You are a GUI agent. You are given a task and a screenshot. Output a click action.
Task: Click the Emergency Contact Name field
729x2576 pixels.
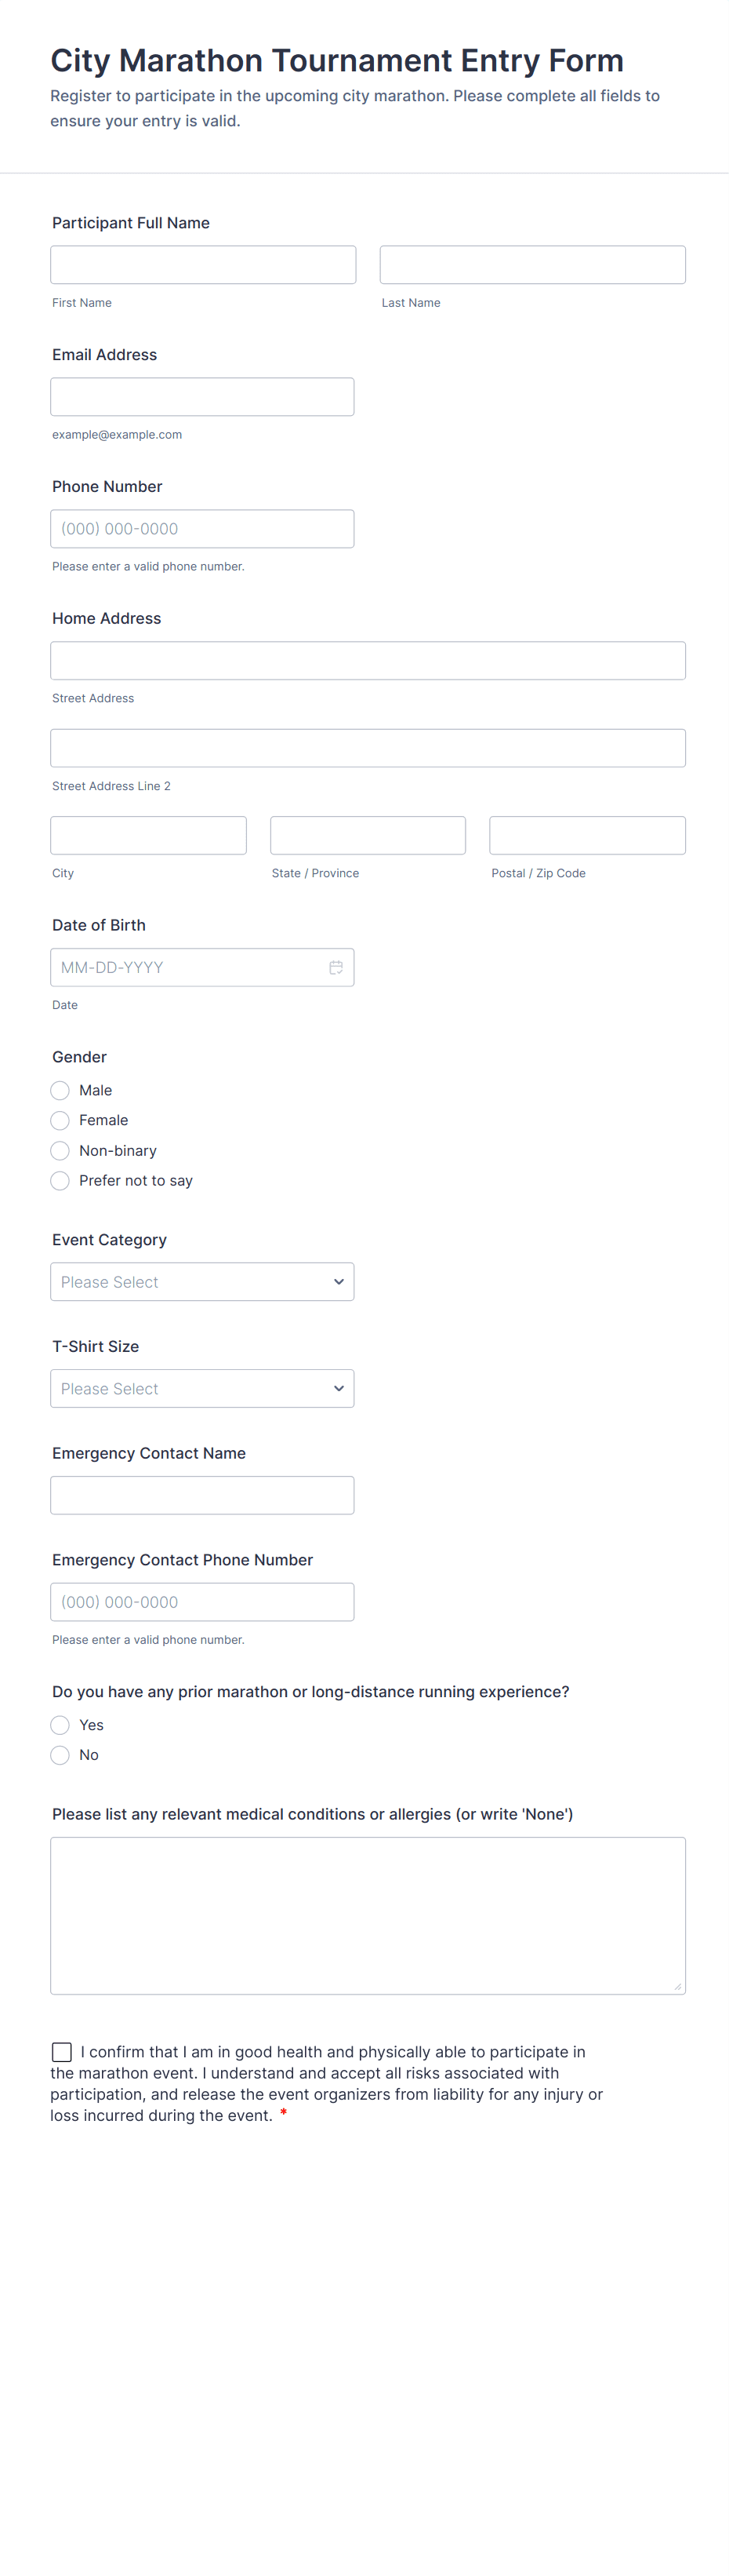[x=201, y=1495]
